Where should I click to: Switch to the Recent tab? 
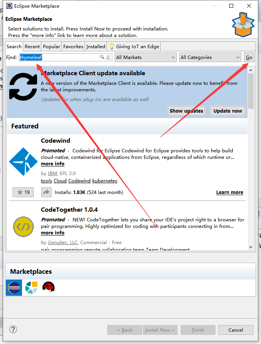coord(32,47)
